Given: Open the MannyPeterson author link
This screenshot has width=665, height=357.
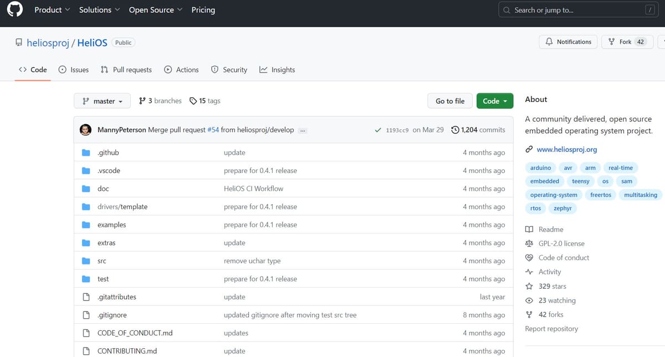Looking at the screenshot, I should 122,130.
